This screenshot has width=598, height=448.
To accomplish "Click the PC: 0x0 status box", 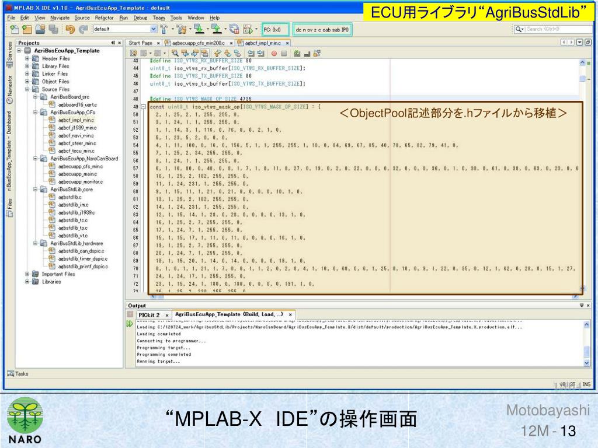I will point(275,29).
